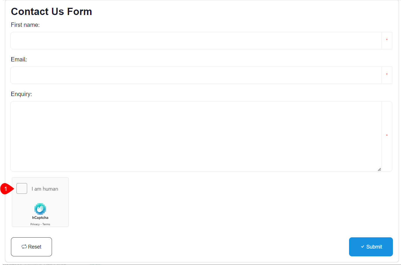The height and width of the screenshot is (265, 401).
Task: Open the hCaptcha Terms link
Action: [x=46, y=224]
